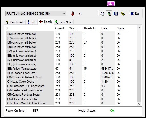
Task: Click the red thermometer temperature icon
Action: coord(73,14)
